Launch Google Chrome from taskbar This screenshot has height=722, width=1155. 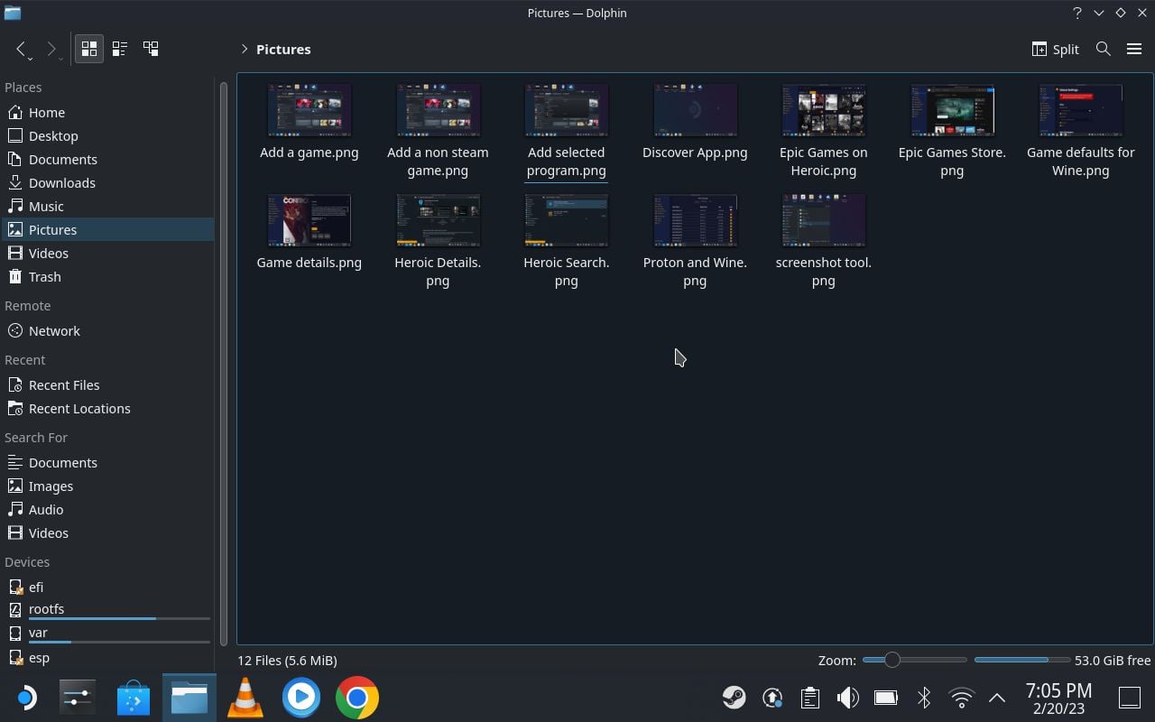pyautogui.click(x=356, y=698)
